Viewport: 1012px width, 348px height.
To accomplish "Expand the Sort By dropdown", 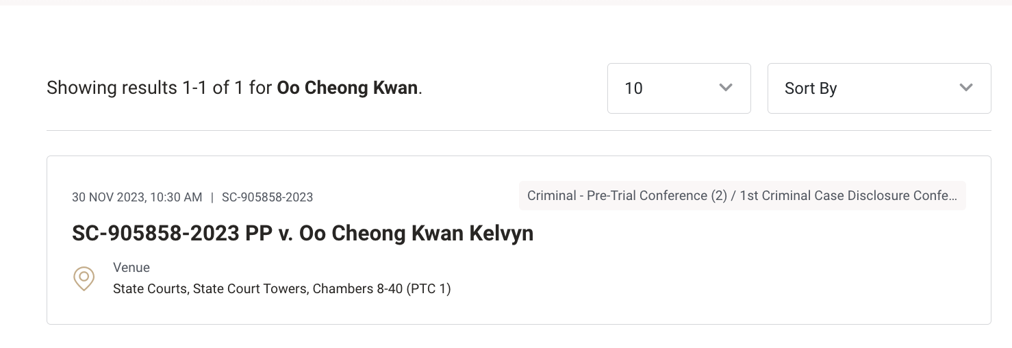I will (879, 88).
